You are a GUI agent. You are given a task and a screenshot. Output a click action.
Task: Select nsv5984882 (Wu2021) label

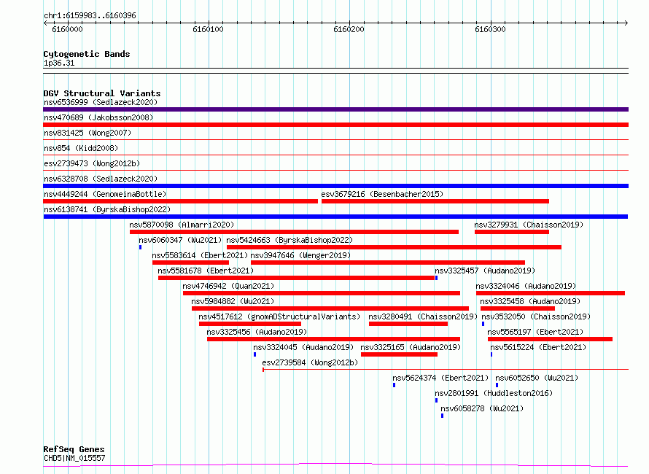[x=233, y=301]
